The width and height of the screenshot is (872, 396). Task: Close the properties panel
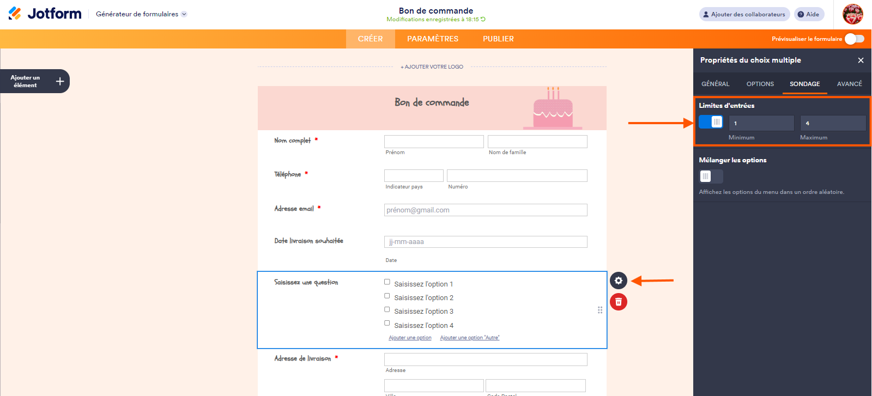[x=861, y=60]
